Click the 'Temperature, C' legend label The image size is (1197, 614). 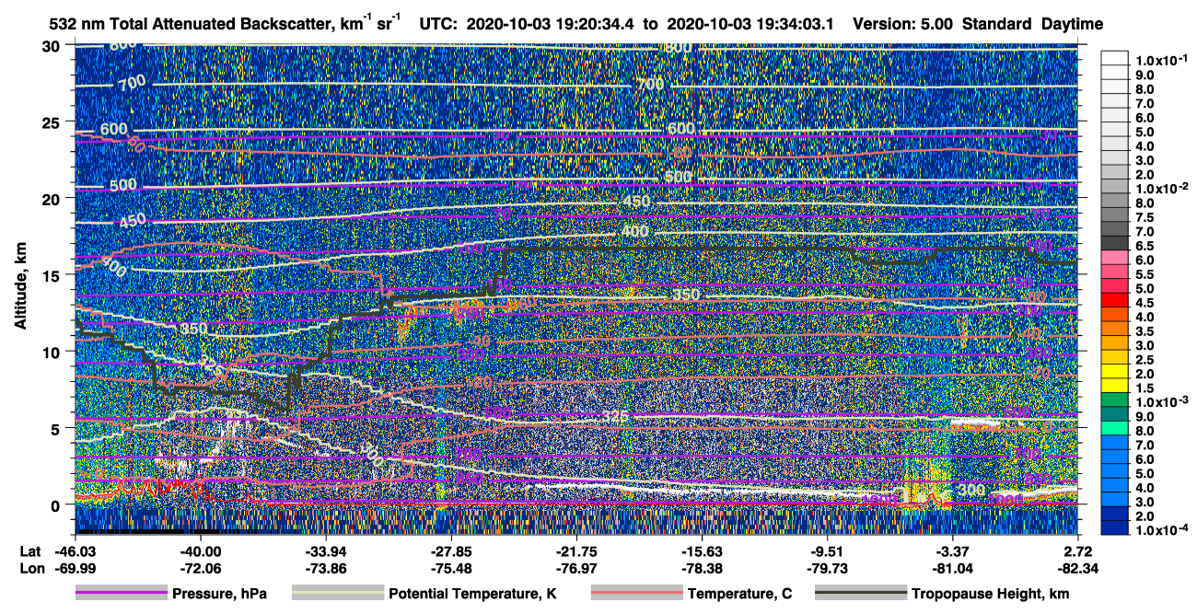point(739,595)
